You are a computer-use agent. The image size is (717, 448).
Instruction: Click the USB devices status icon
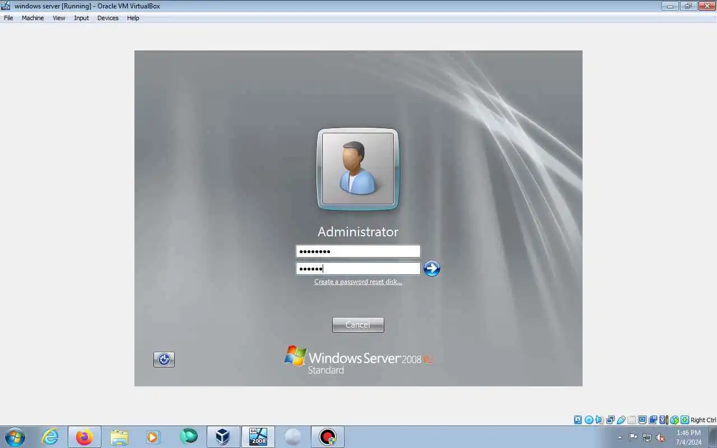[621, 420]
